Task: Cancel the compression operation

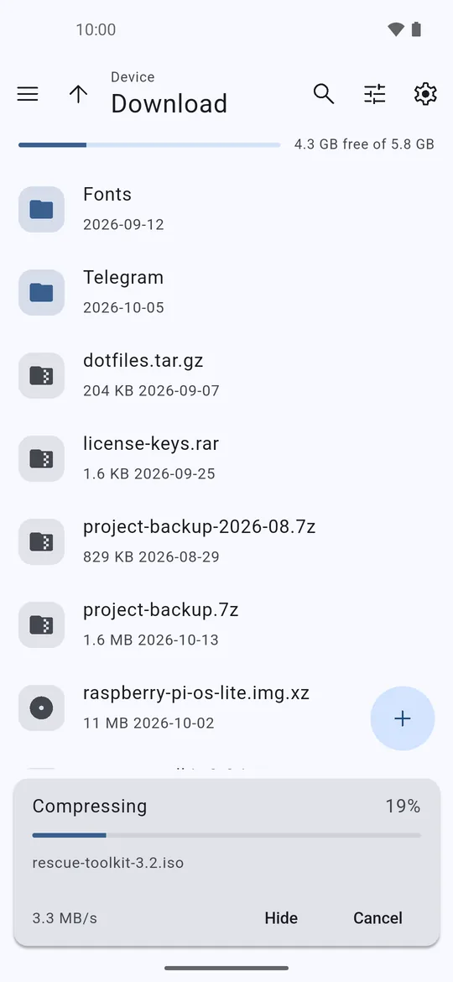Action: pos(377,918)
